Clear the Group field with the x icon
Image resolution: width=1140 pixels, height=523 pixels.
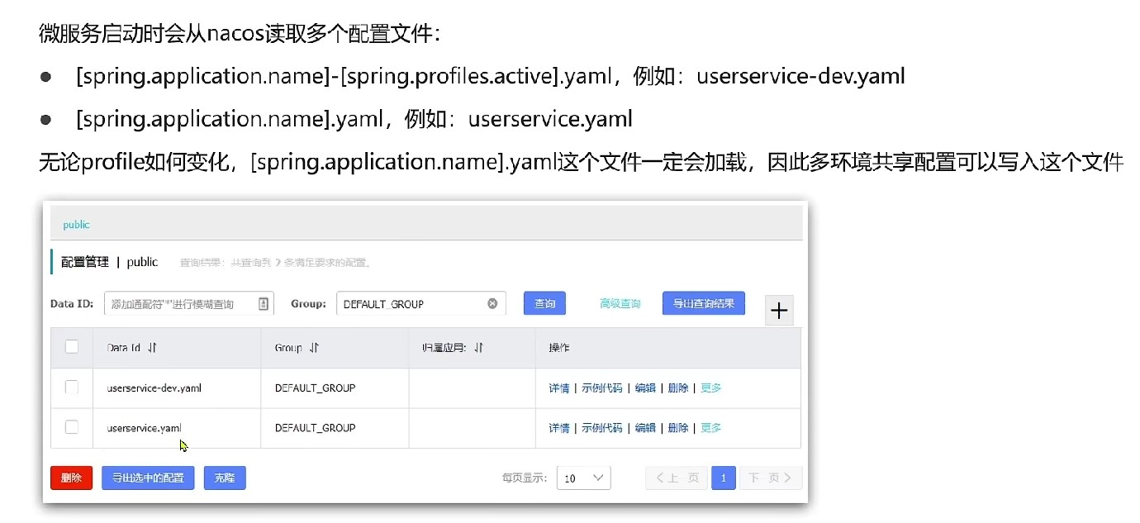point(492,303)
